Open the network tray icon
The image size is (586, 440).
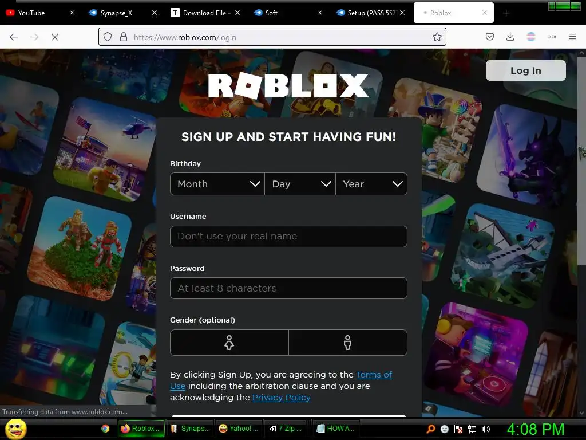[472, 429]
